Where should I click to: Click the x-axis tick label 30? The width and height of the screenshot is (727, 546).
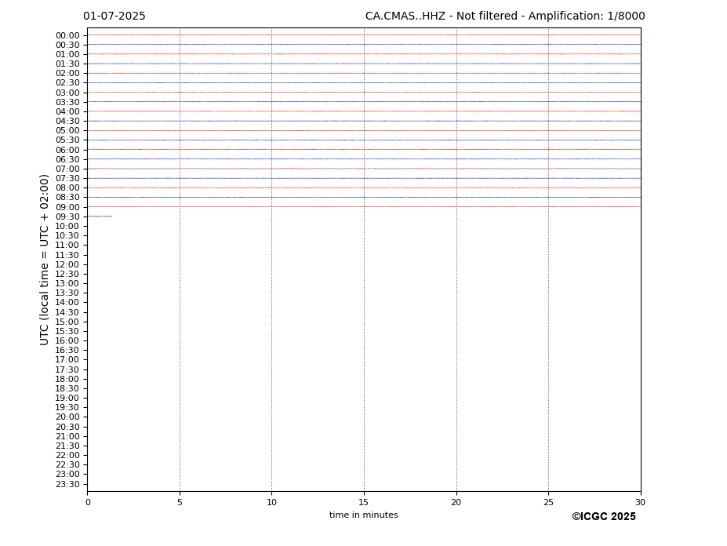point(640,502)
